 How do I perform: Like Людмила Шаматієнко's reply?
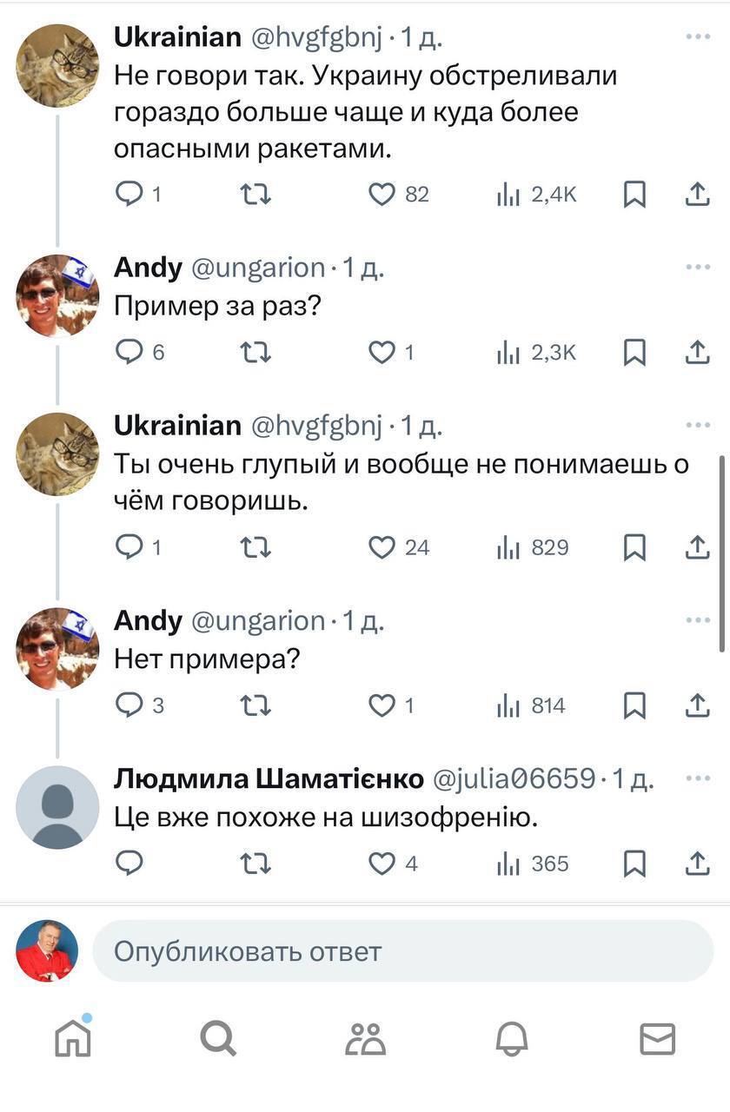[382, 864]
